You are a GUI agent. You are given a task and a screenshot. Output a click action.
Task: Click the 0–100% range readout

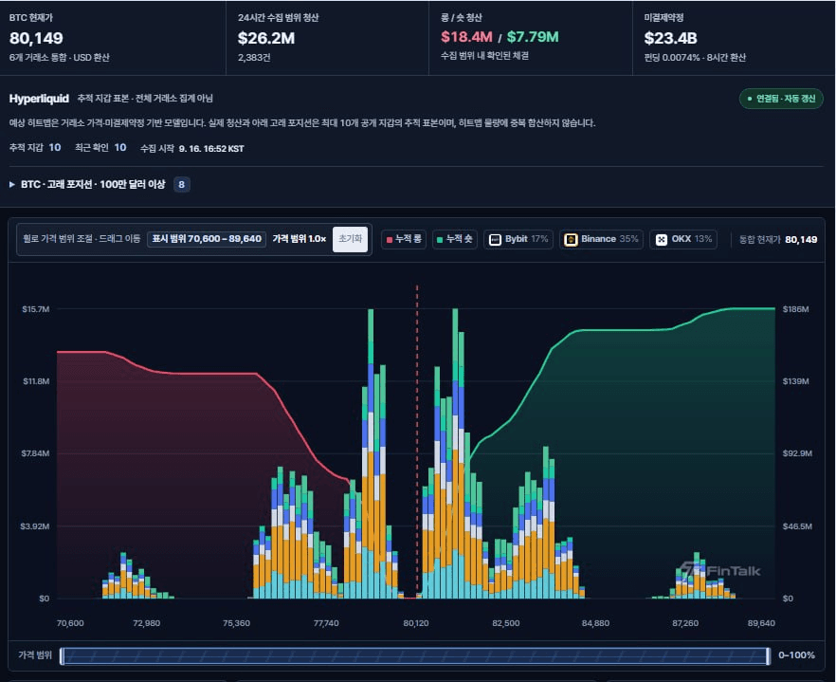click(796, 655)
